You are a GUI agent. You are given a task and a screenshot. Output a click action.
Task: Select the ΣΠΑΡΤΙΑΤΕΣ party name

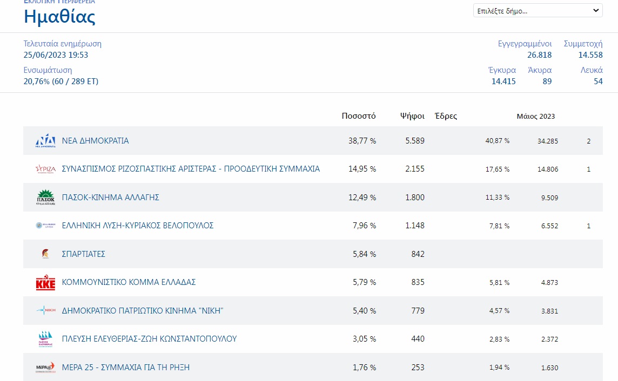[x=84, y=254]
